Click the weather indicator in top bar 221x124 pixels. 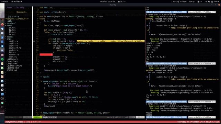[x=122, y=2]
